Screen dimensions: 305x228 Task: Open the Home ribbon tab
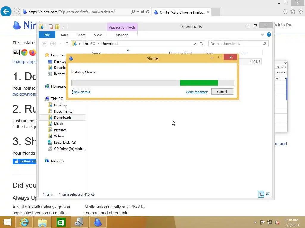click(x=64, y=35)
